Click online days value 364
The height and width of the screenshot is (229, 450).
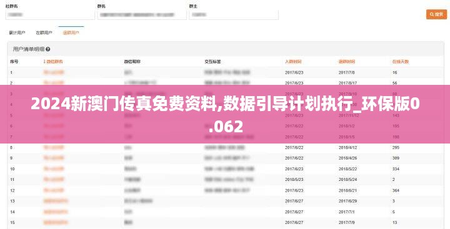396,190
